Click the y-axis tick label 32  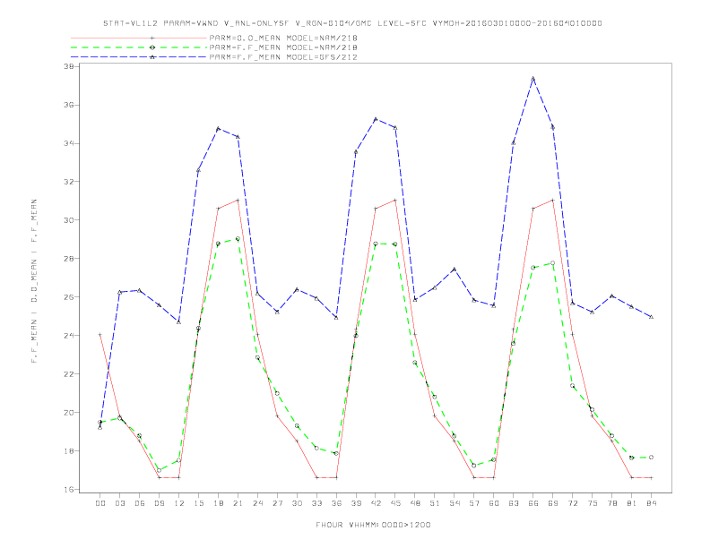(x=69, y=182)
